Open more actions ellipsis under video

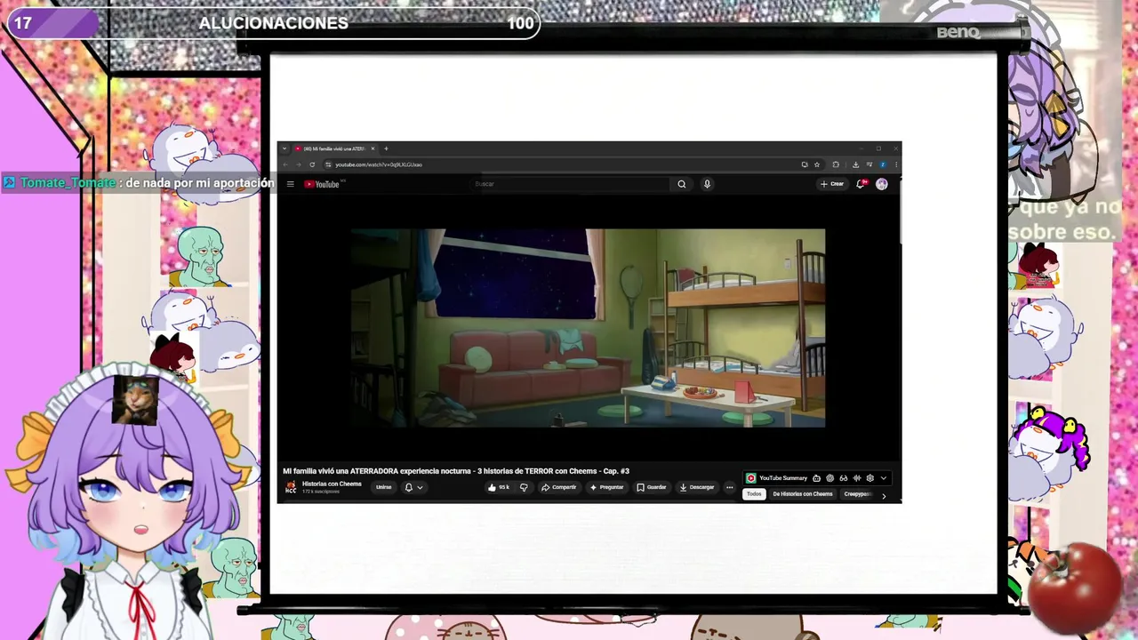click(729, 487)
